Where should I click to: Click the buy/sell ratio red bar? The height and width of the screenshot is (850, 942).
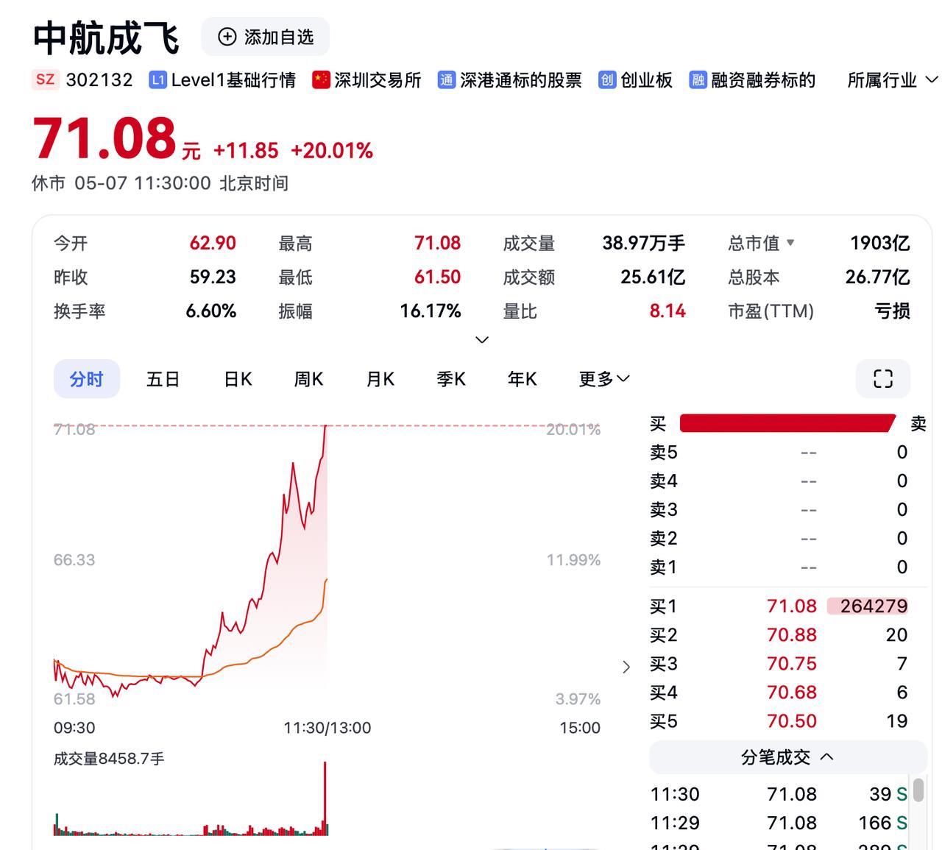787,422
